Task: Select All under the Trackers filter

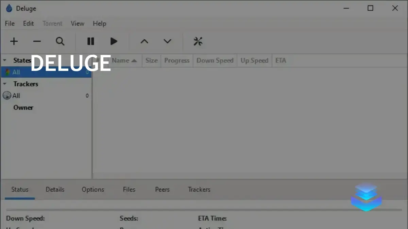Action: point(16,95)
